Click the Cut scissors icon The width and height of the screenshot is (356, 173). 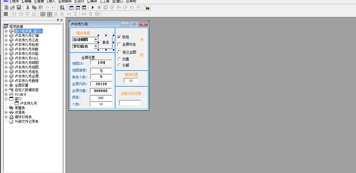[28, 8]
